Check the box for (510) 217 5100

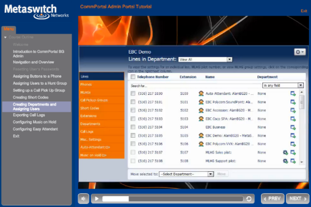pos(133,93)
